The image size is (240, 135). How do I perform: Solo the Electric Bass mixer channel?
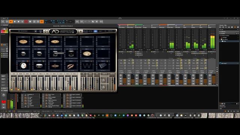[169, 81]
